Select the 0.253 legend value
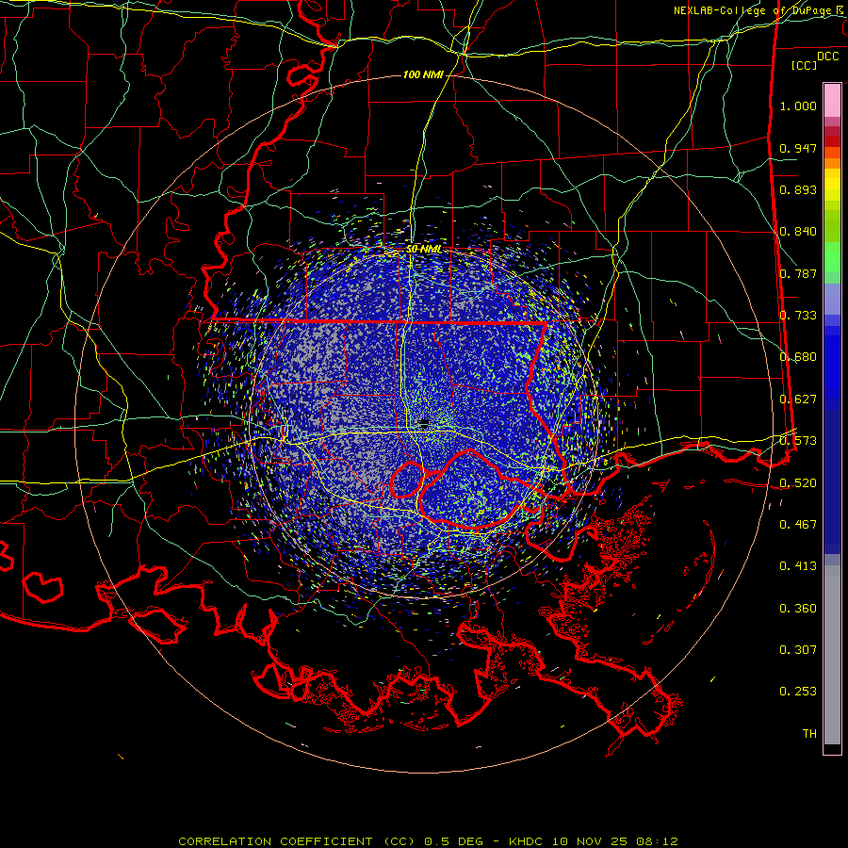The image size is (848, 848). coord(798,692)
